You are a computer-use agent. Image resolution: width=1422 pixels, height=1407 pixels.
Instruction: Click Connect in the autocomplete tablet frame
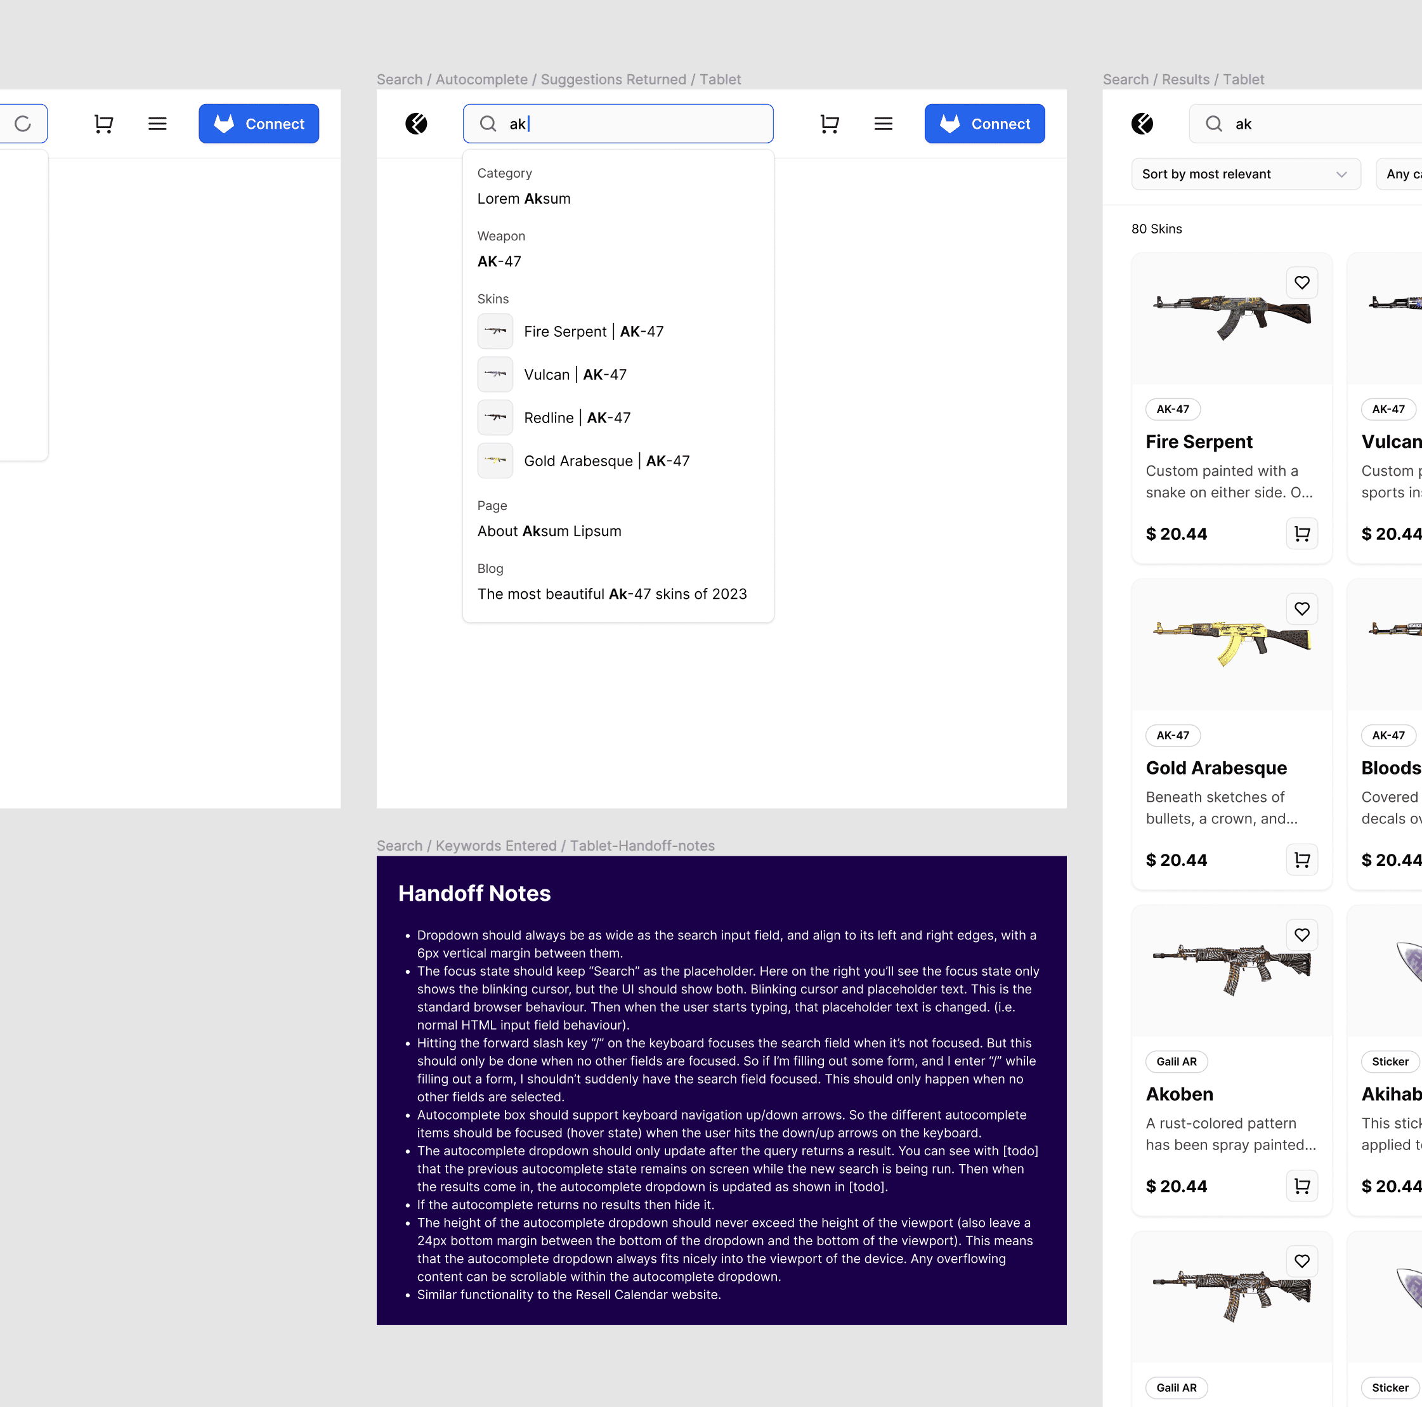click(x=984, y=124)
